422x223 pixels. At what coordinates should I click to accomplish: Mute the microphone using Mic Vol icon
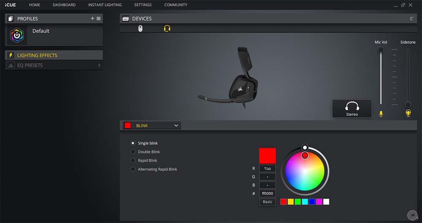(381, 114)
